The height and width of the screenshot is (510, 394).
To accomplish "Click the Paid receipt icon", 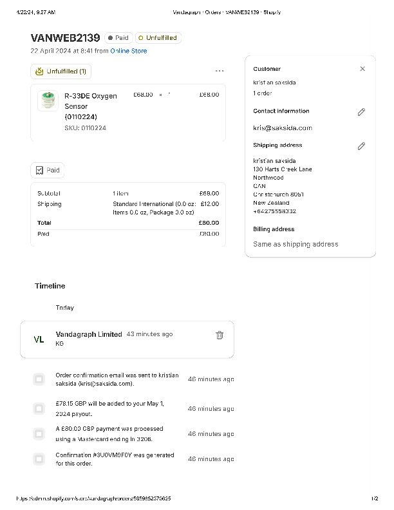I will [39, 170].
